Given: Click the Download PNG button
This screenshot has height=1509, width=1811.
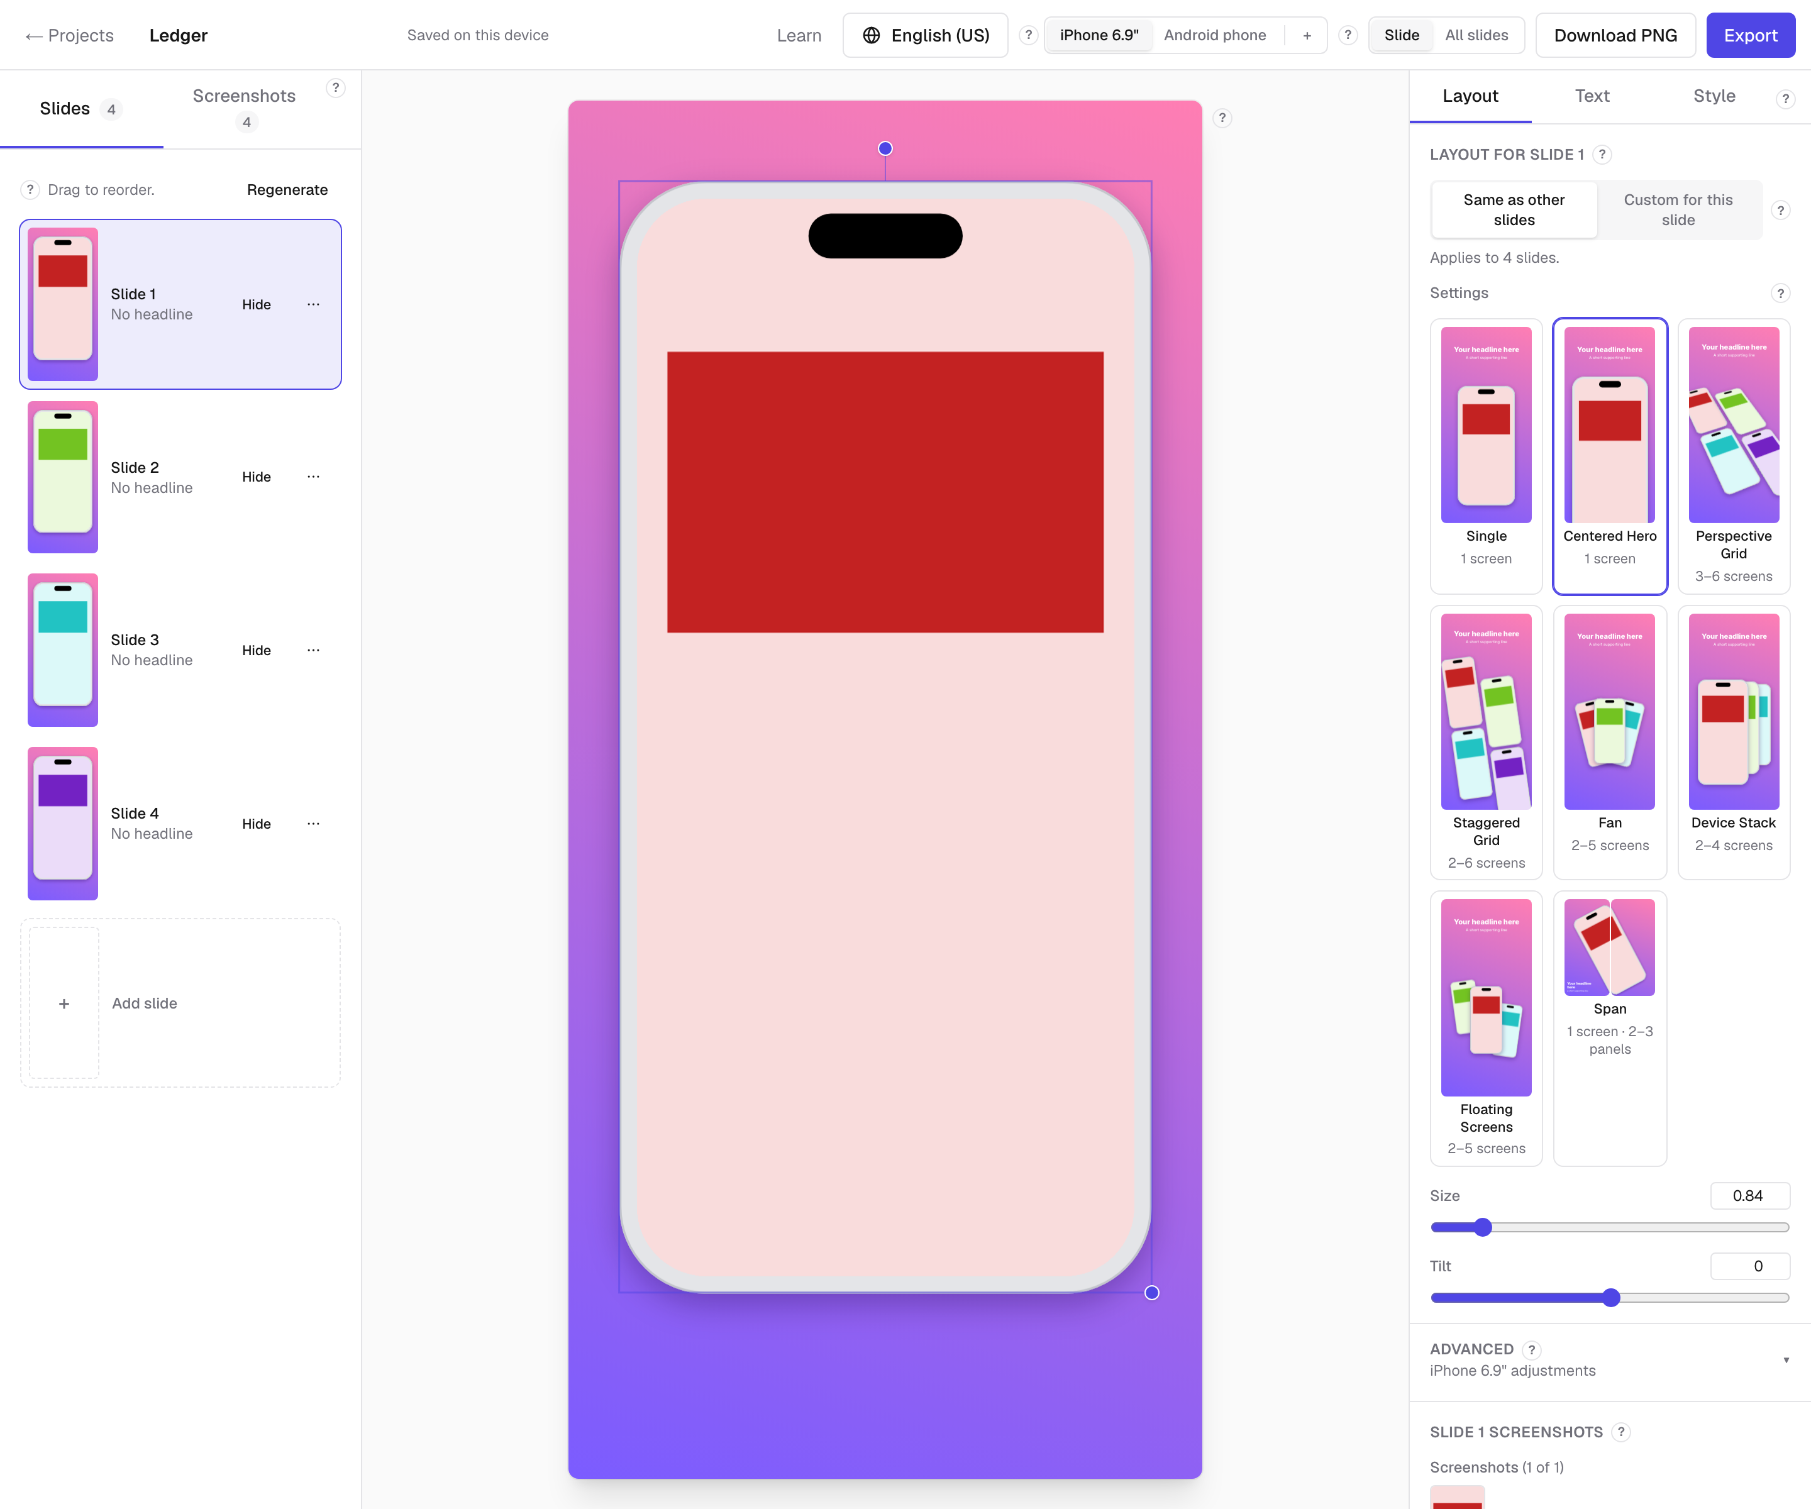Looking at the screenshot, I should click(1615, 35).
